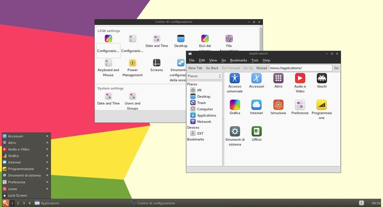Switch to workspace 3 in the taskbar

coord(24,203)
